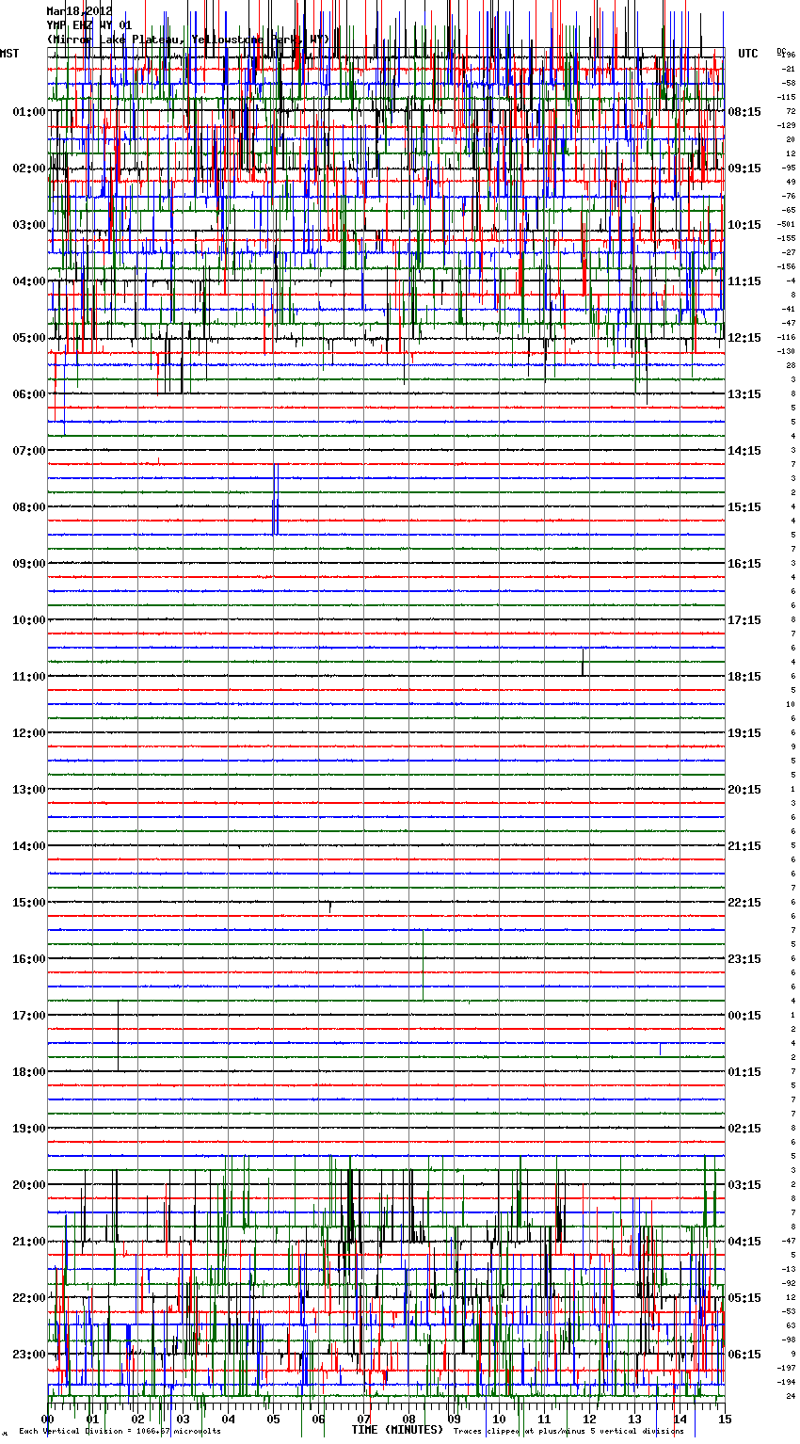Select the 18:00 MST hour label
Viewport: 800px width, 1444px height.
pyautogui.click(x=29, y=1072)
